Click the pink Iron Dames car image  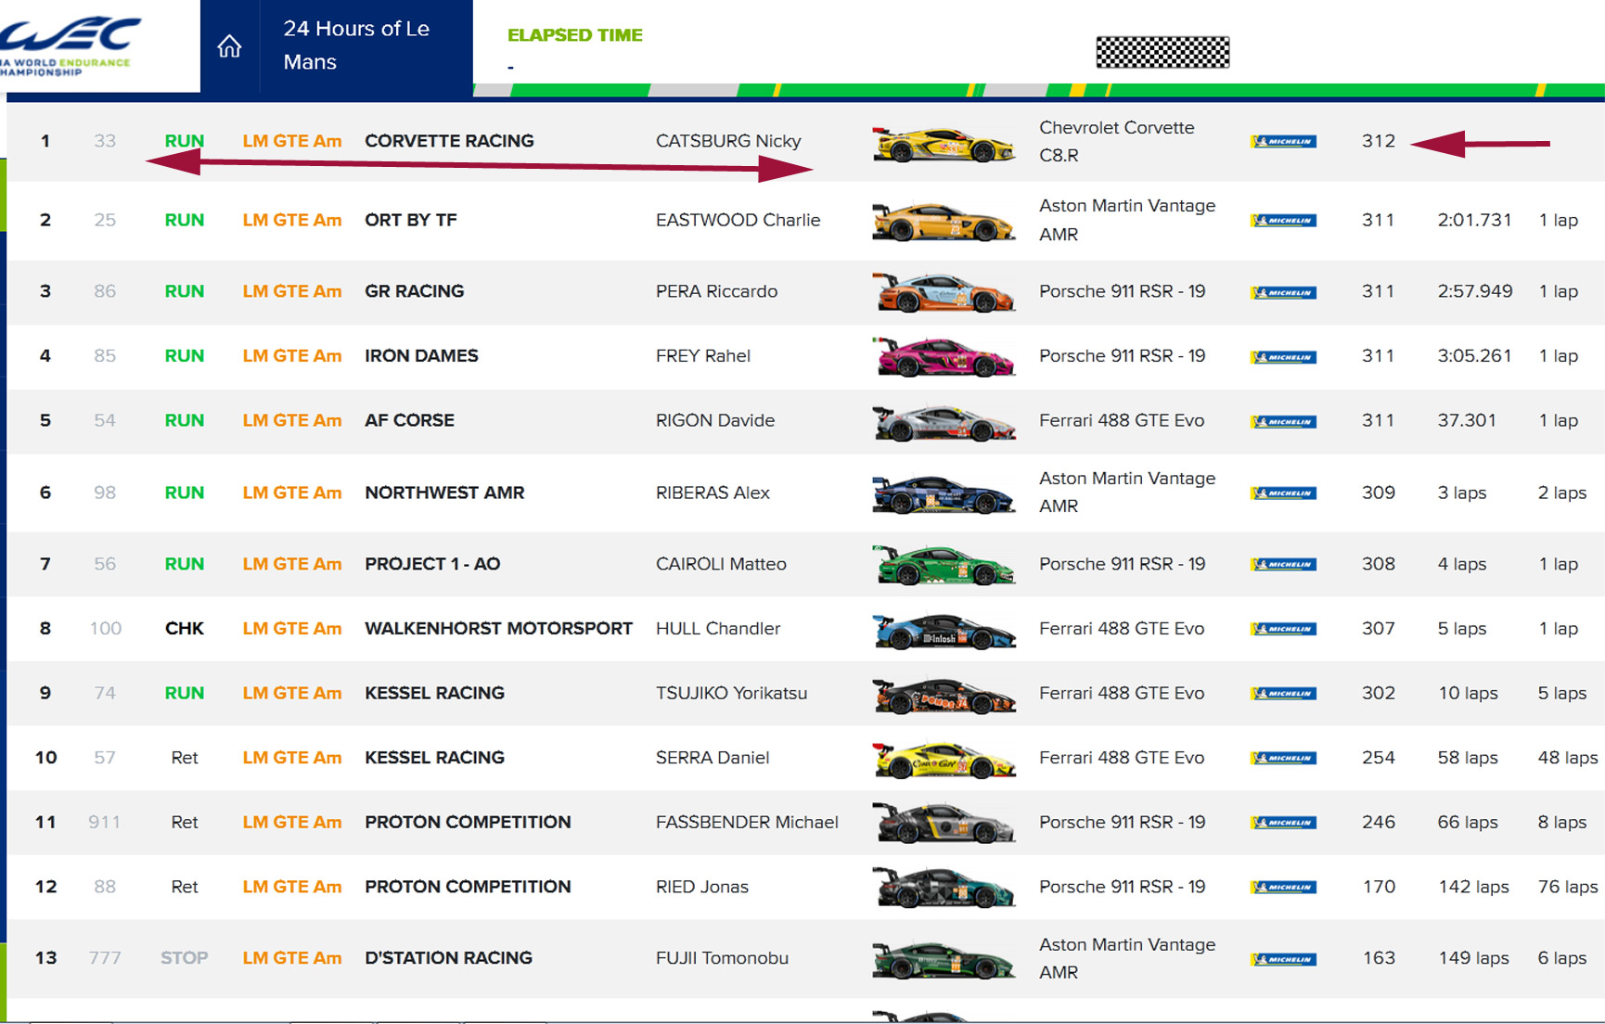(944, 358)
